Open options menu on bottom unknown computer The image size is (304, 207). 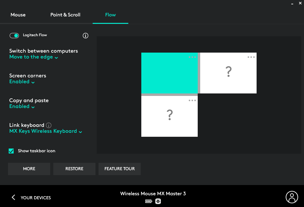pyautogui.click(x=192, y=101)
